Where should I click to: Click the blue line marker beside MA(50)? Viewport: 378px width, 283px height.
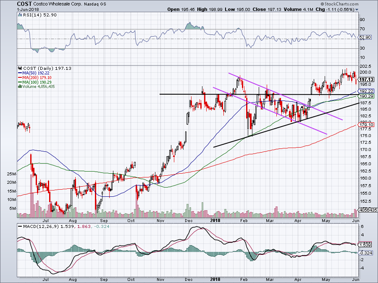pos(20,73)
